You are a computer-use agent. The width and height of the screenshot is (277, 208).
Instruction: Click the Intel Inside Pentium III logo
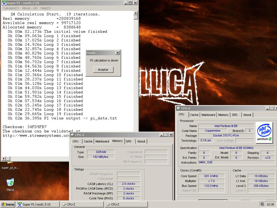[x=264, y=132]
